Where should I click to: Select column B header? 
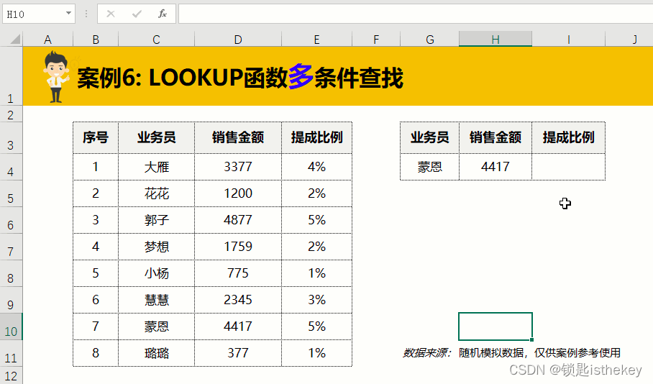96,40
